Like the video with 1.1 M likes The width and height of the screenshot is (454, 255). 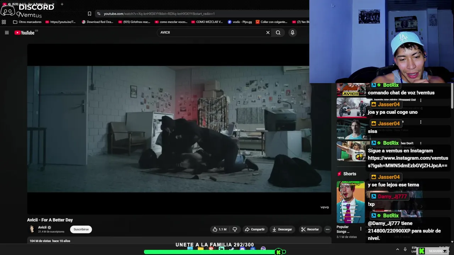(219, 229)
